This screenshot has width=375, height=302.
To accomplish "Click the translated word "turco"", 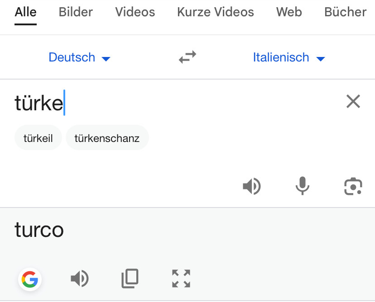I will [x=39, y=230].
